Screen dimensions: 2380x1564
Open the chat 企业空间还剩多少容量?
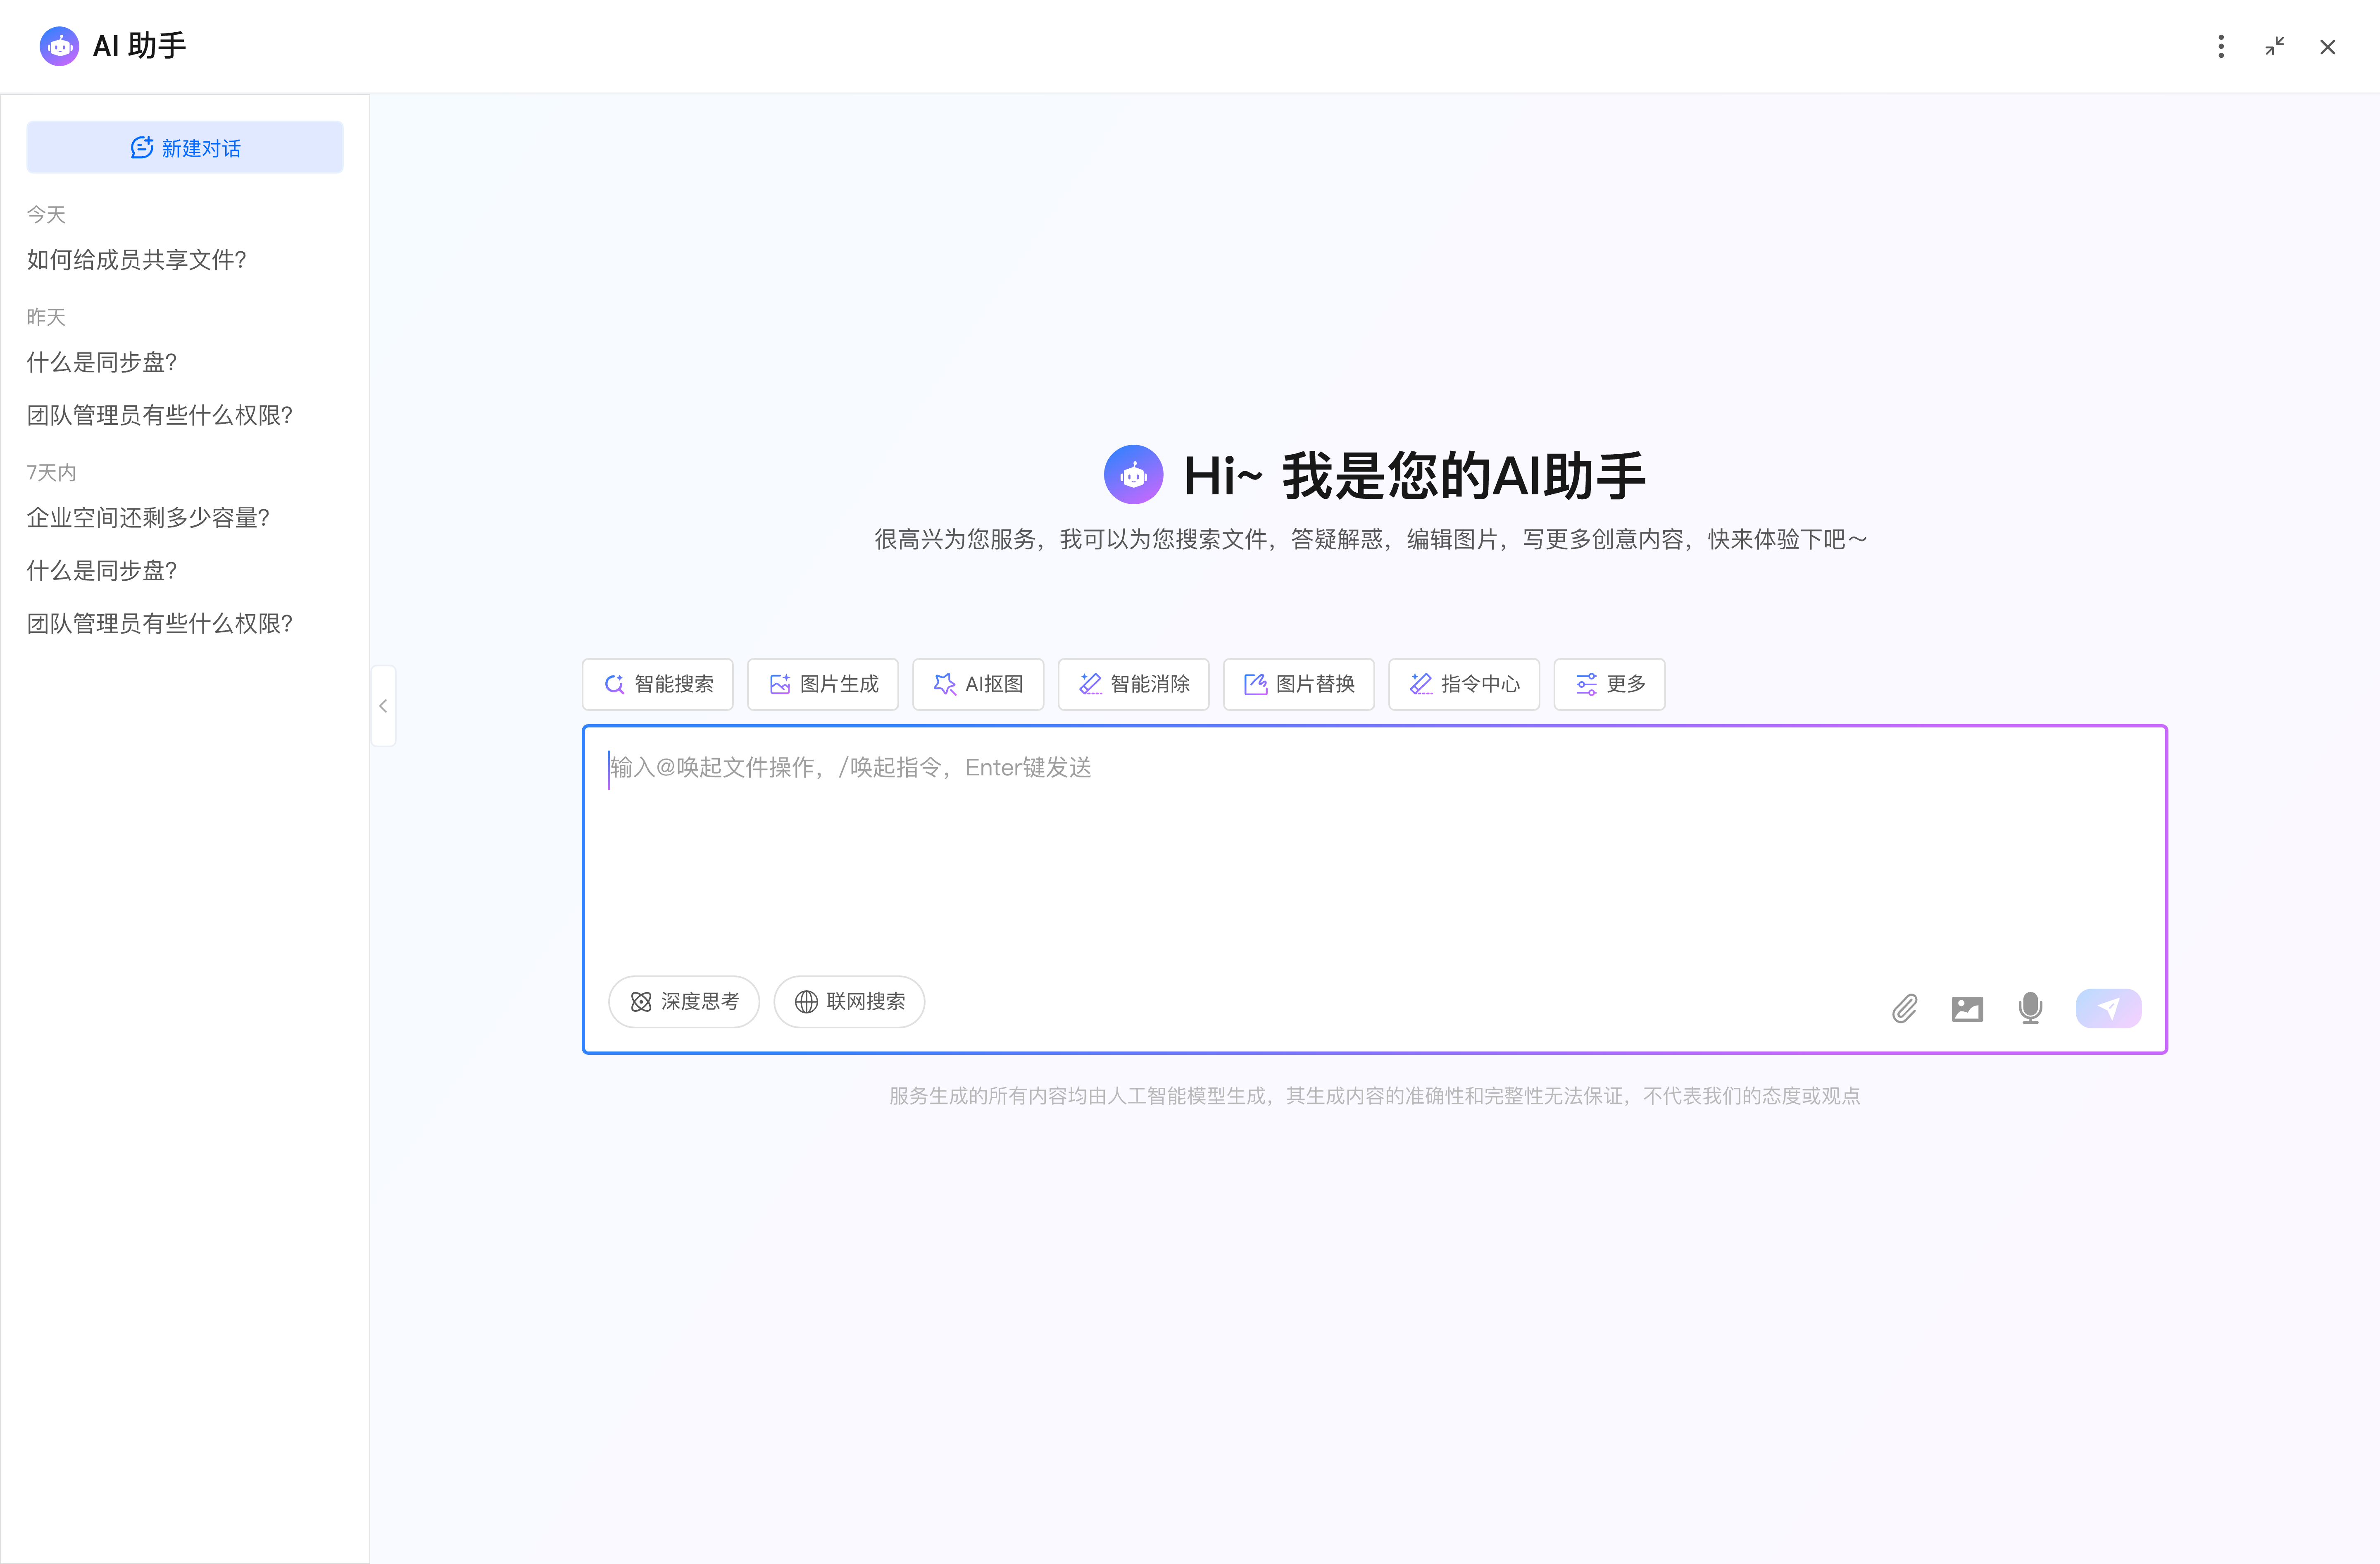[x=148, y=518]
